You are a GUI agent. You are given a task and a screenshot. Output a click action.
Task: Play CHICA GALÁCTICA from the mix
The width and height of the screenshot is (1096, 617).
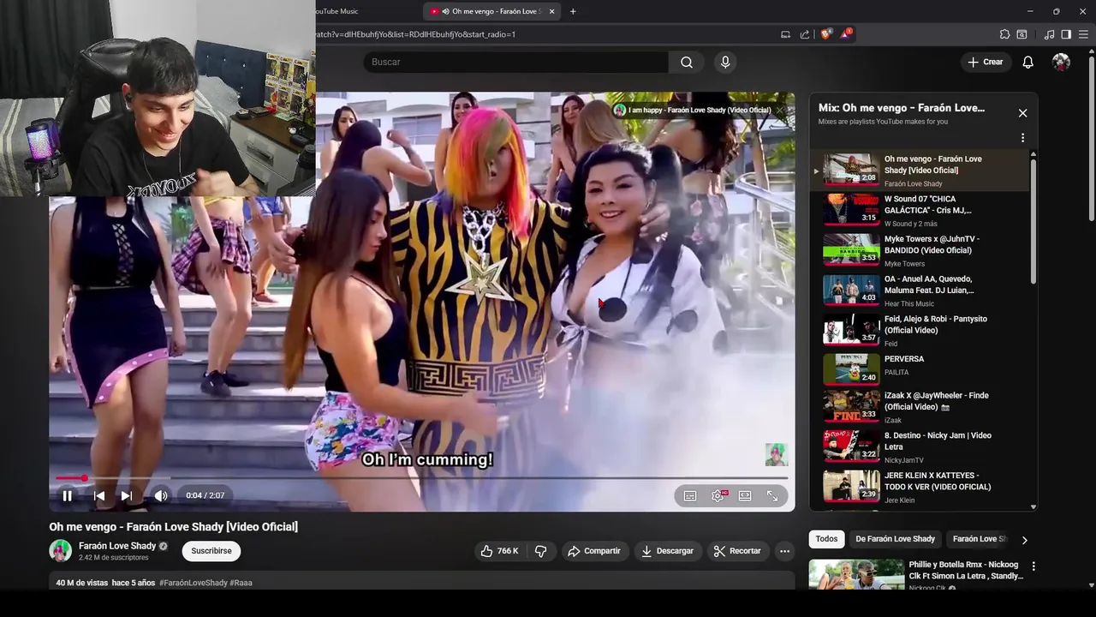(x=920, y=210)
